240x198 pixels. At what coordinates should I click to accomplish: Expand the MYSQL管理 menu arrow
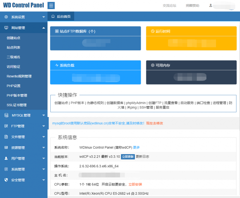(x=44, y=115)
